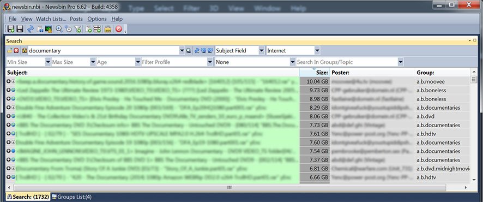Click the radioactive icon left of search box
Screen dimensions: 483x202
[25, 51]
